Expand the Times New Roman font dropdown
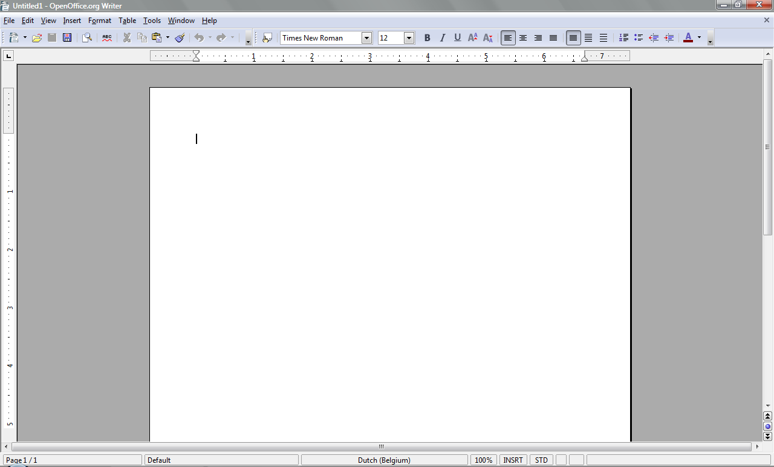774x467 pixels. click(x=366, y=38)
